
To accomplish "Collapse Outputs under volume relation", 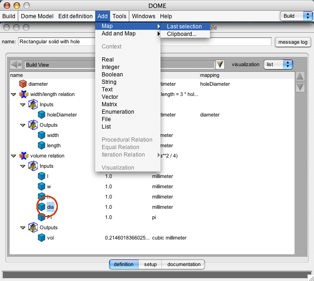I will [x=23, y=227].
